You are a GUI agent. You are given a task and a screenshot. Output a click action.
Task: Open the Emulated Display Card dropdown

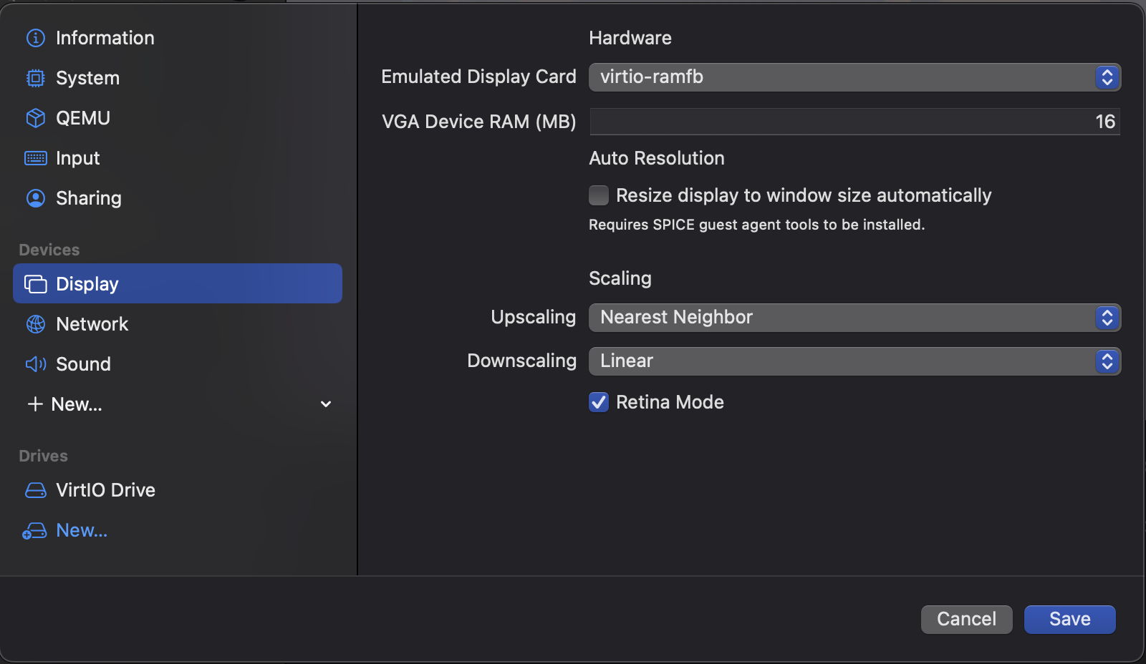tap(854, 77)
